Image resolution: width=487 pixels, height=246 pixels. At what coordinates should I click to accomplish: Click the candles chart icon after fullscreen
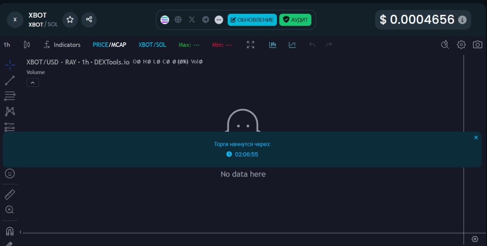coord(273,45)
